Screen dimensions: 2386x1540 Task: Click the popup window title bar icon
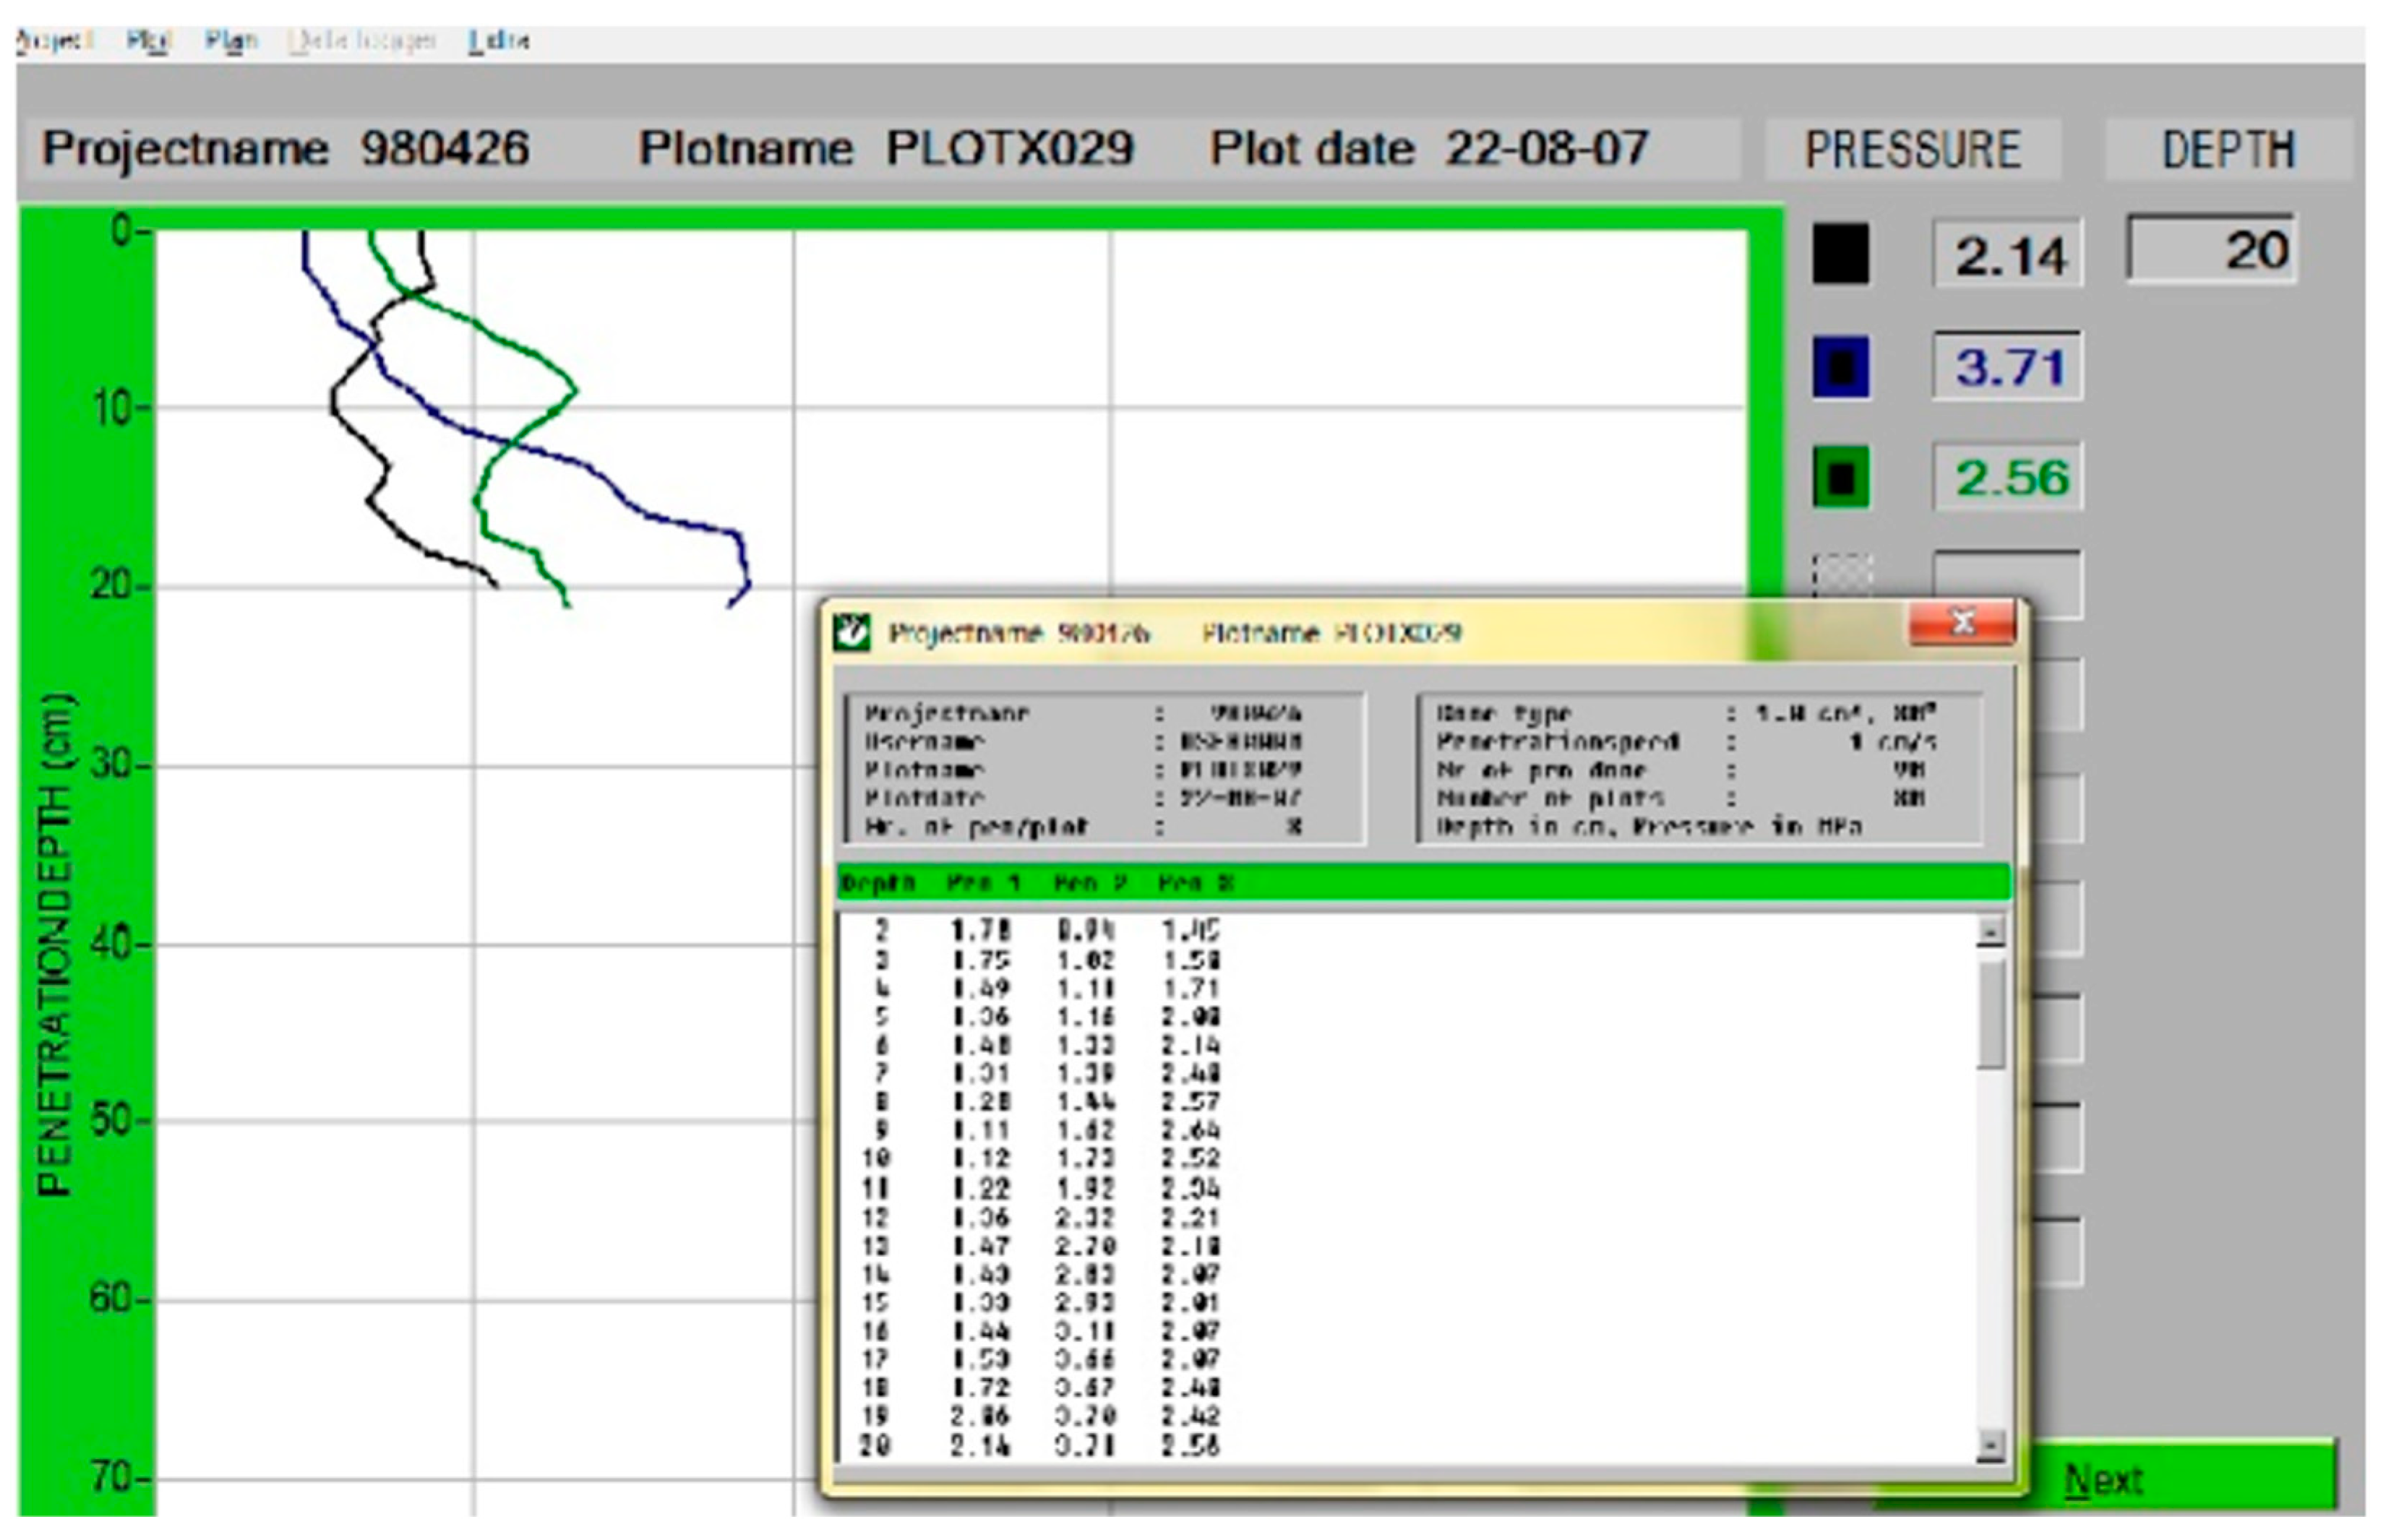pyautogui.click(x=852, y=632)
